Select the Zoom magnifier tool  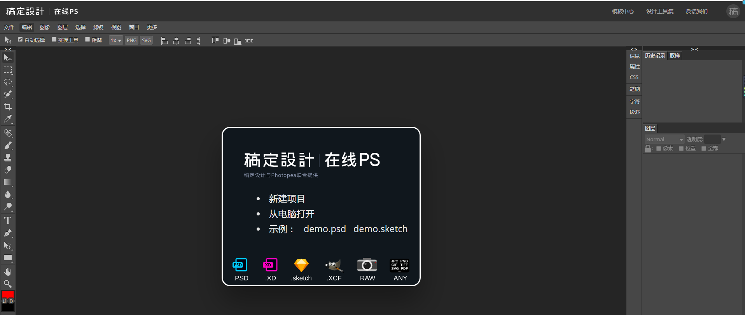click(8, 283)
